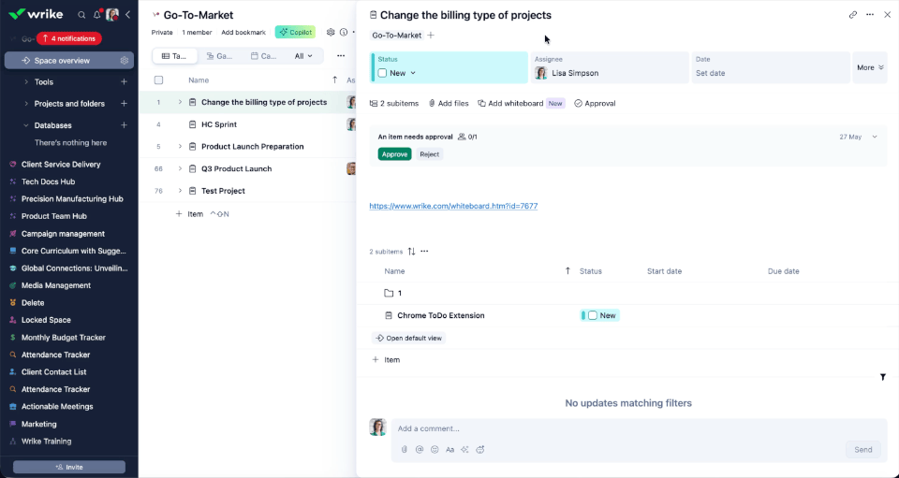Open the Copilot button

(x=295, y=32)
